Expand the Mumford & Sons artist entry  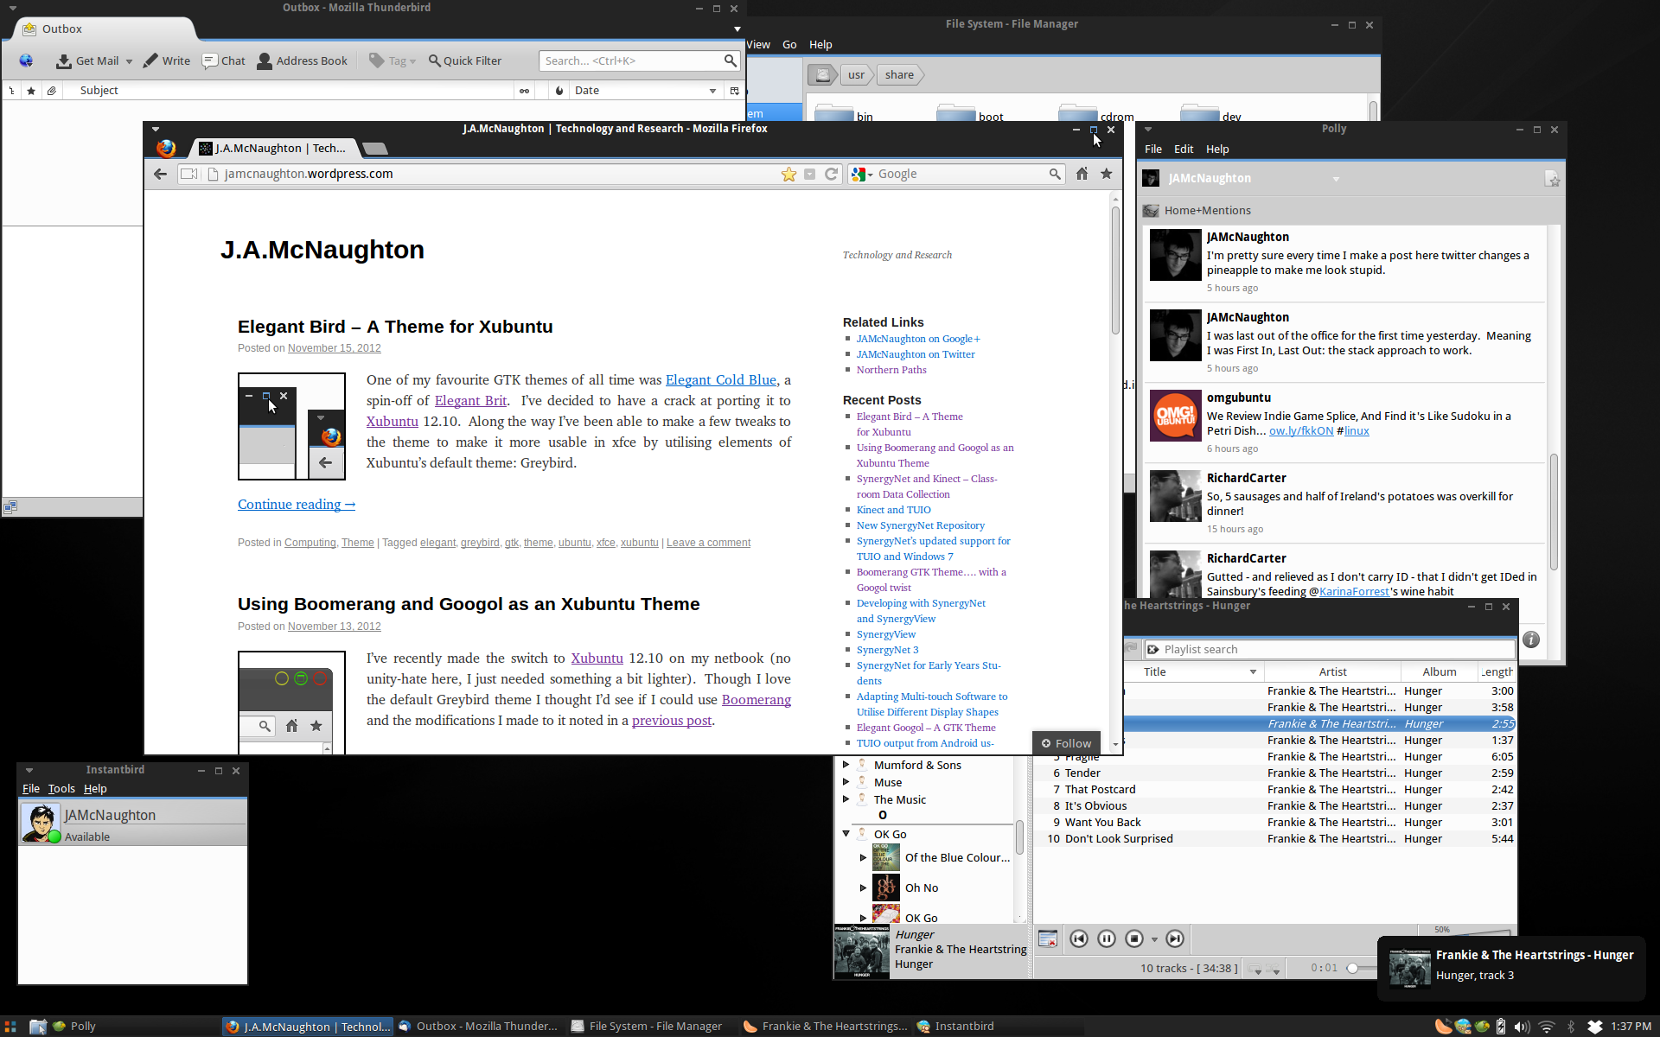[846, 765]
